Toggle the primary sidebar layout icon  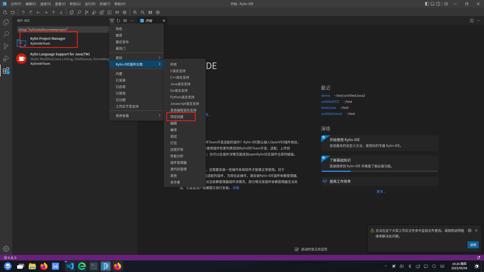pyautogui.click(x=427, y=4)
